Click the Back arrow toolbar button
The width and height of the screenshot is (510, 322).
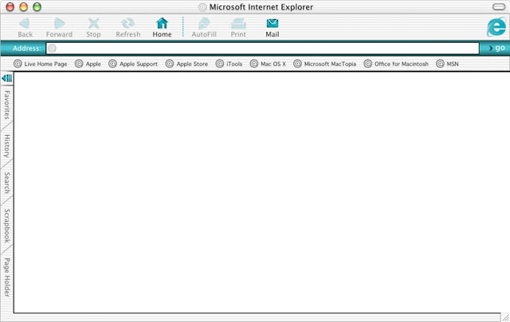coord(25,28)
